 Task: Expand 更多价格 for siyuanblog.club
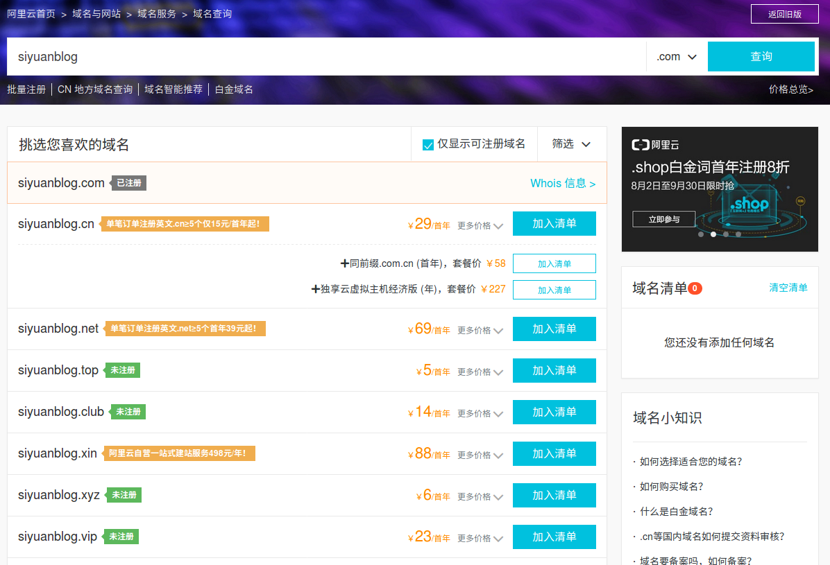[480, 414]
